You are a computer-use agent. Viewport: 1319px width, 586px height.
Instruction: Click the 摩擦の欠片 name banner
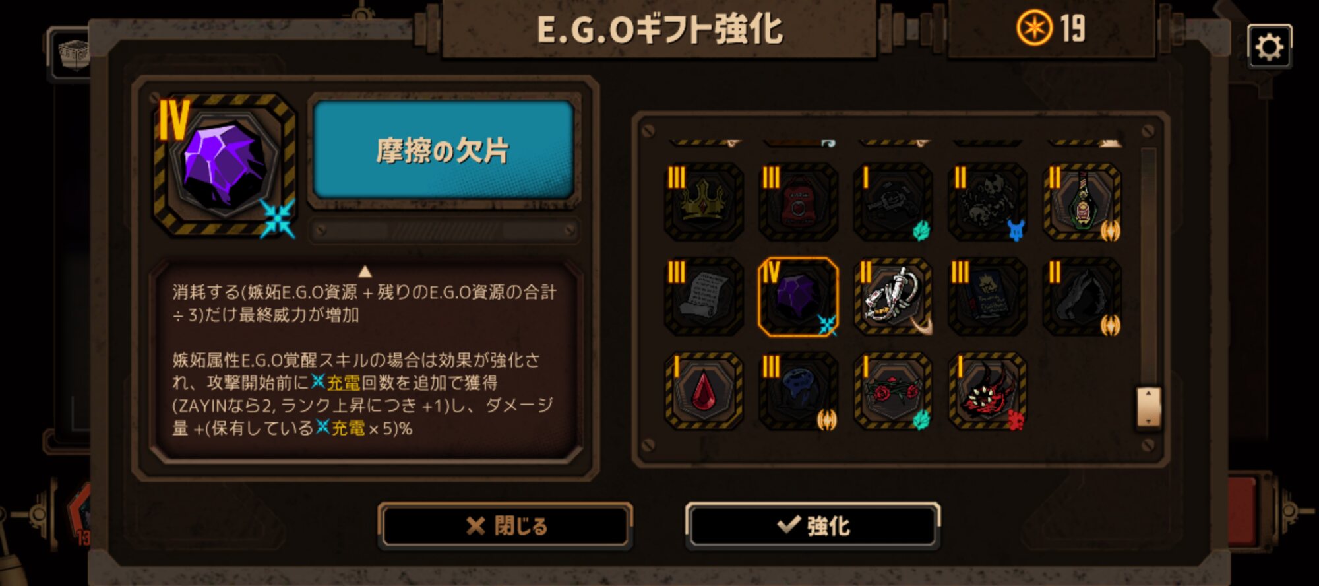[x=443, y=150]
